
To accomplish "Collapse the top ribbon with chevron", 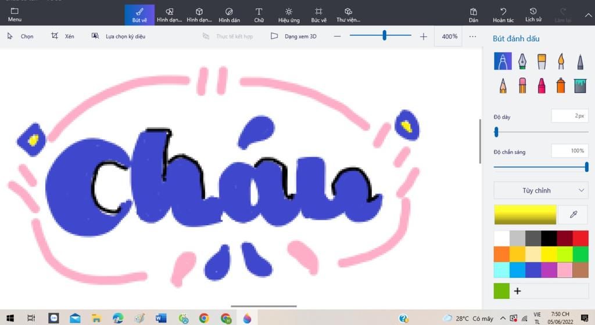I will (588, 15).
